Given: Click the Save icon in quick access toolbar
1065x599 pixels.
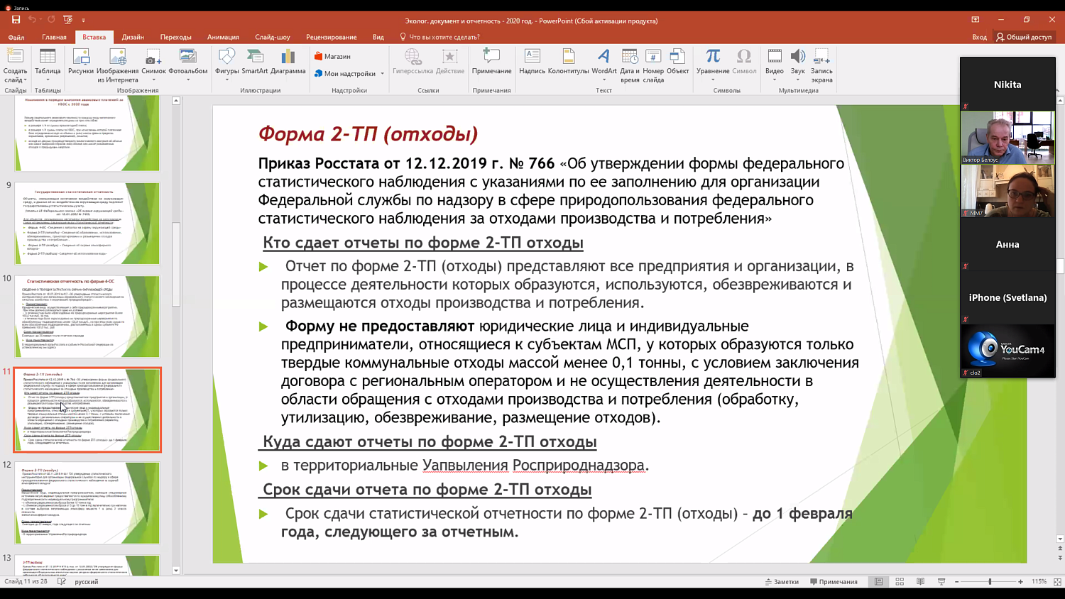Looking at the screenshot, I should [x=16, y=20].
